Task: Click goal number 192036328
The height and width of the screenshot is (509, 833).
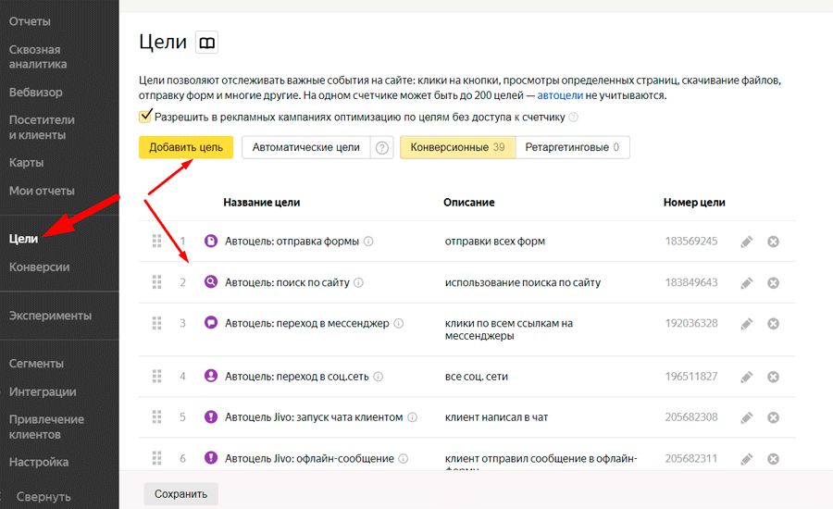Action: click(691, 323)
